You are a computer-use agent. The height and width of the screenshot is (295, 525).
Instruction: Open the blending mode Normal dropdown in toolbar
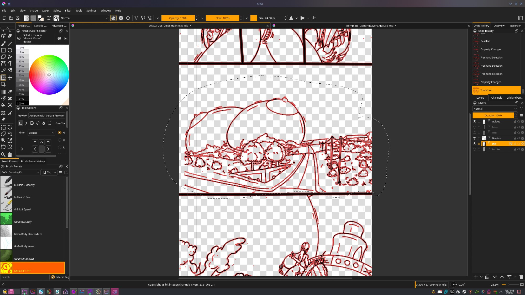(x=84, y=18)
